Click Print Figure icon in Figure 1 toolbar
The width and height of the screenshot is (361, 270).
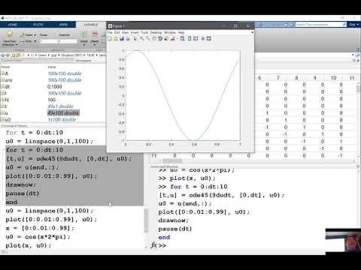pyautogui.click(x=128, y=38)
